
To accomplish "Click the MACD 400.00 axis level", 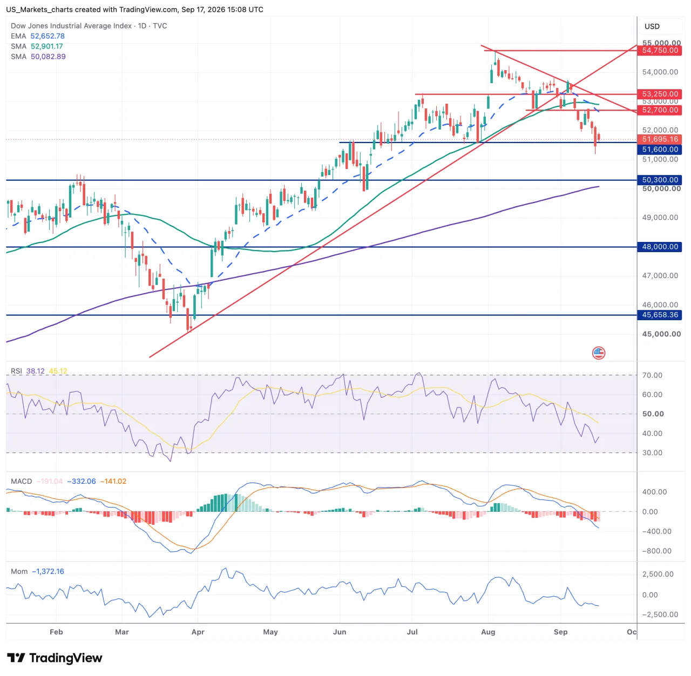I will point(654,492).
